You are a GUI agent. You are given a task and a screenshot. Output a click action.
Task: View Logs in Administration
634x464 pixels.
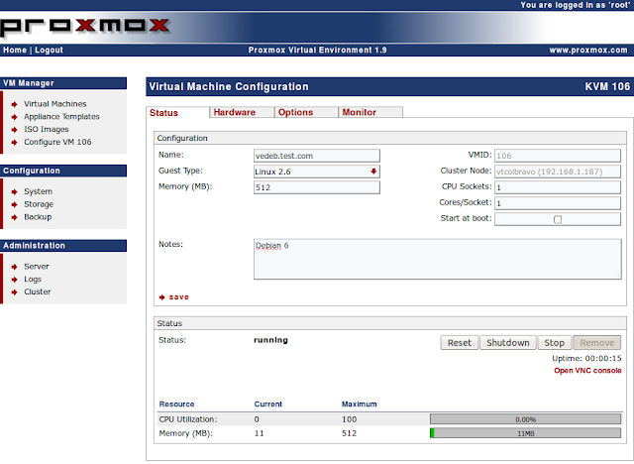pos(33,280)
